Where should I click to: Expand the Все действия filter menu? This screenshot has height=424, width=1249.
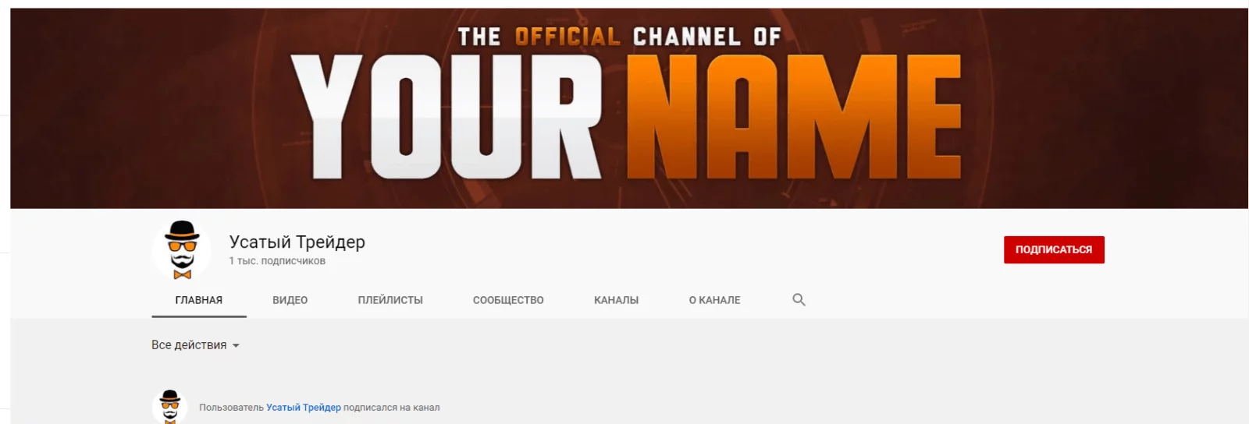(195, 345)
